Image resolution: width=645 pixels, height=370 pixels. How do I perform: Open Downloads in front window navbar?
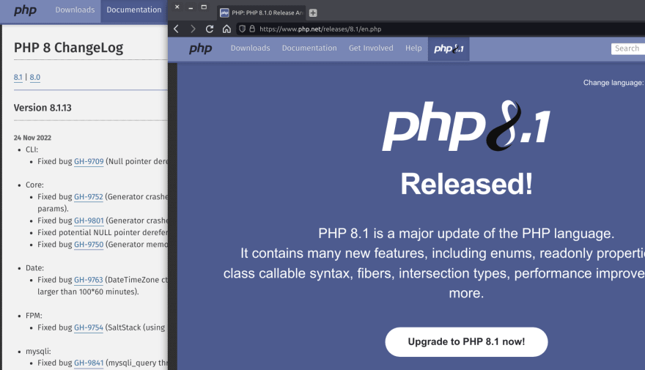250,48
